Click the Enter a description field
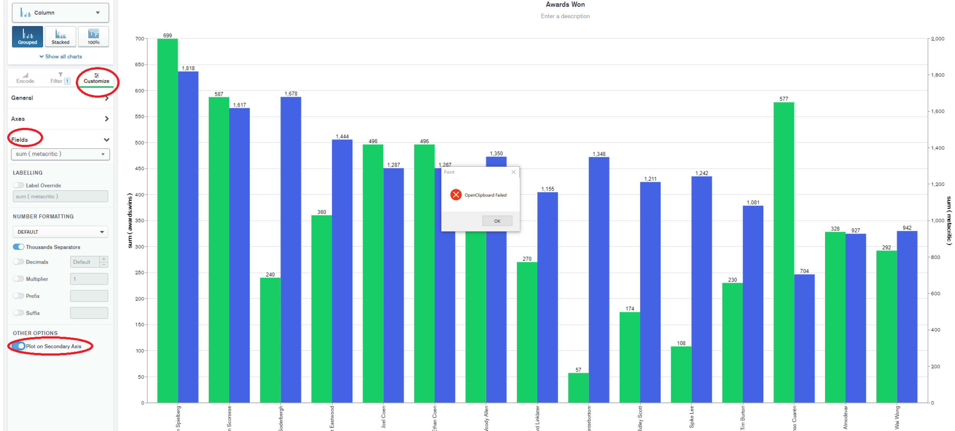955x431 pixels. 565,16
